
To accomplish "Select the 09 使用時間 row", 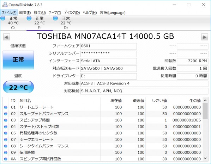I will click(x=103, y=152).
